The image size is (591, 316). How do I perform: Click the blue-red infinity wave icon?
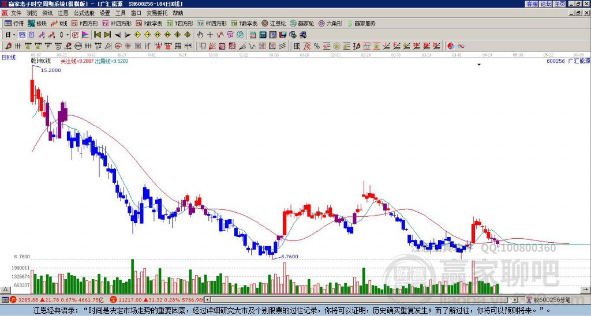pyautogui.click(x=461, y=46)
